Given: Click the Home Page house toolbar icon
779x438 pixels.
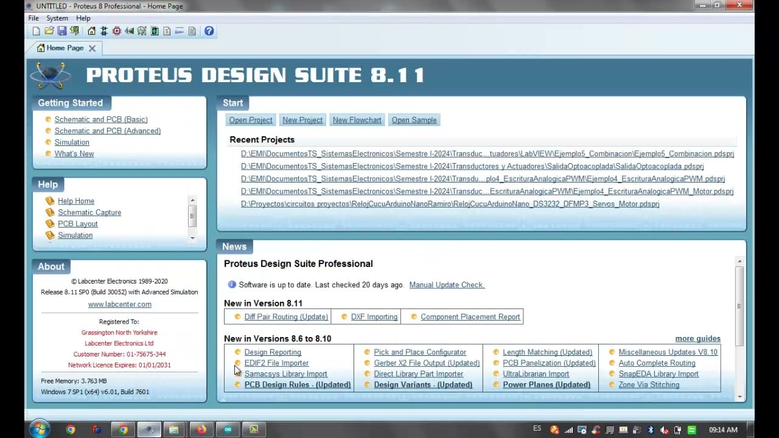Looking at the screenshot, I should pyautogui.click(x=91, y=31).
